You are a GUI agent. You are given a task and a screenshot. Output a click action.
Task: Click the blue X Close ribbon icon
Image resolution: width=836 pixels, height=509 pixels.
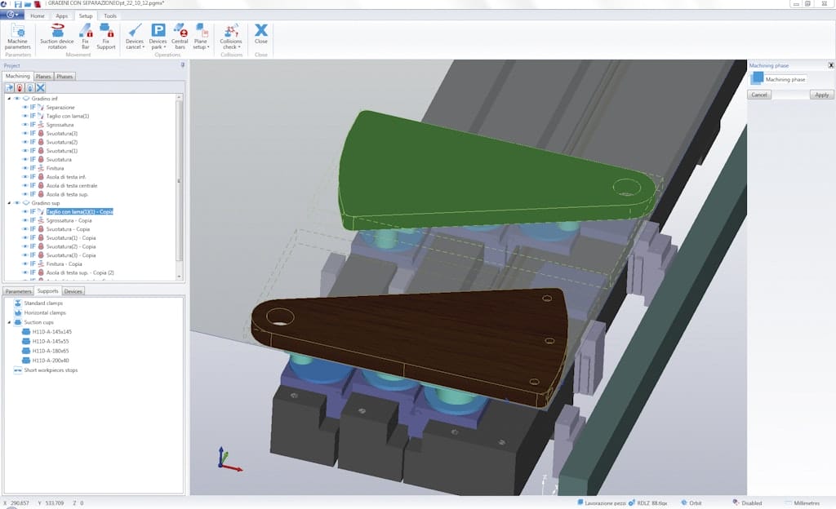261,31
